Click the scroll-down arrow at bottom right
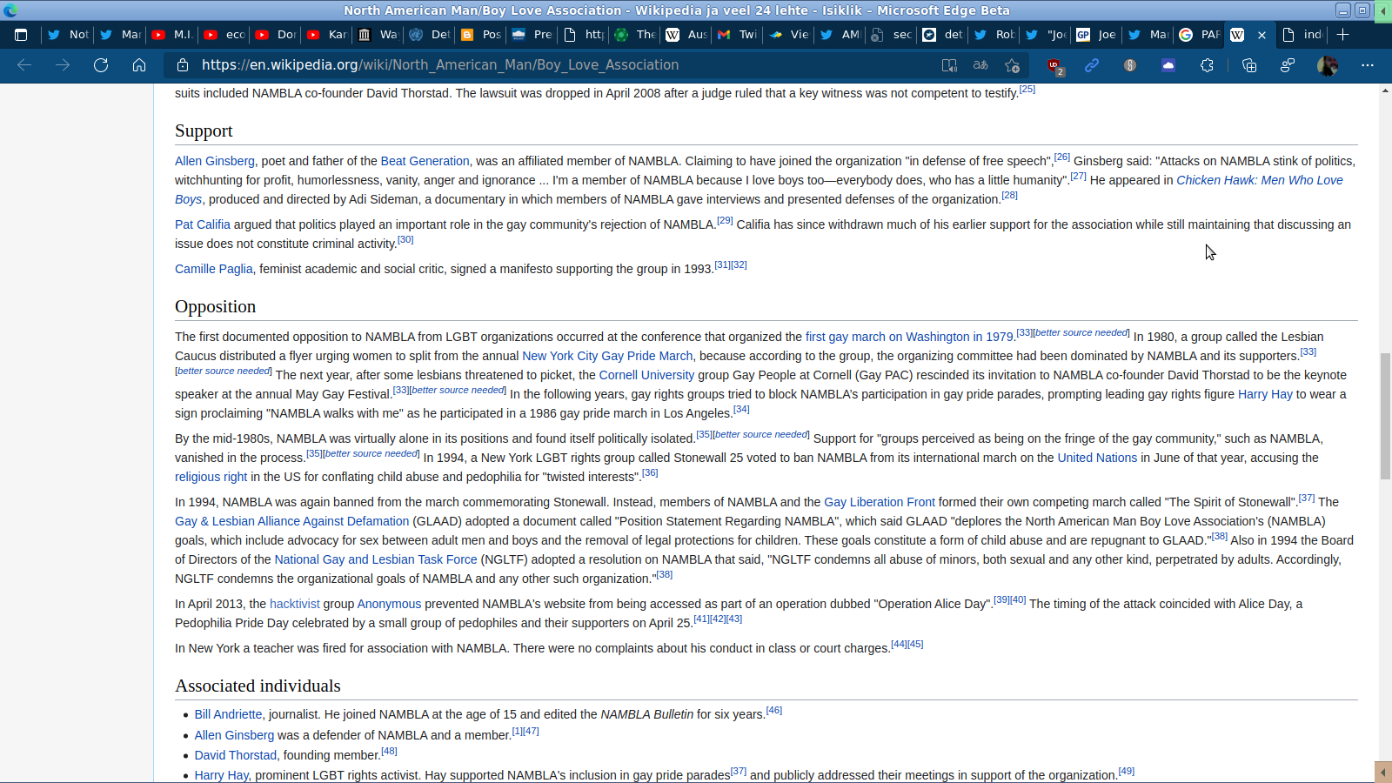1392x783 pixels. coord(1385,772)
